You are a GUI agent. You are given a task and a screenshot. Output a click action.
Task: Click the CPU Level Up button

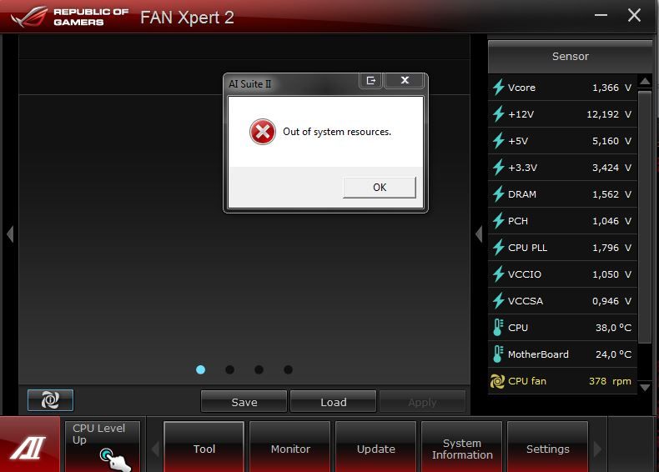pos(103,446)
